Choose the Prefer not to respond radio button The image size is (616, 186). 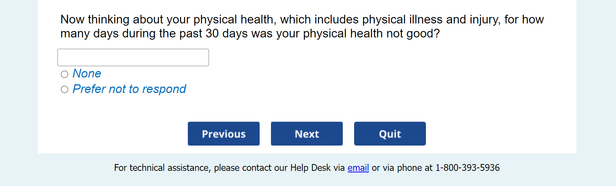tap(65, 90)
